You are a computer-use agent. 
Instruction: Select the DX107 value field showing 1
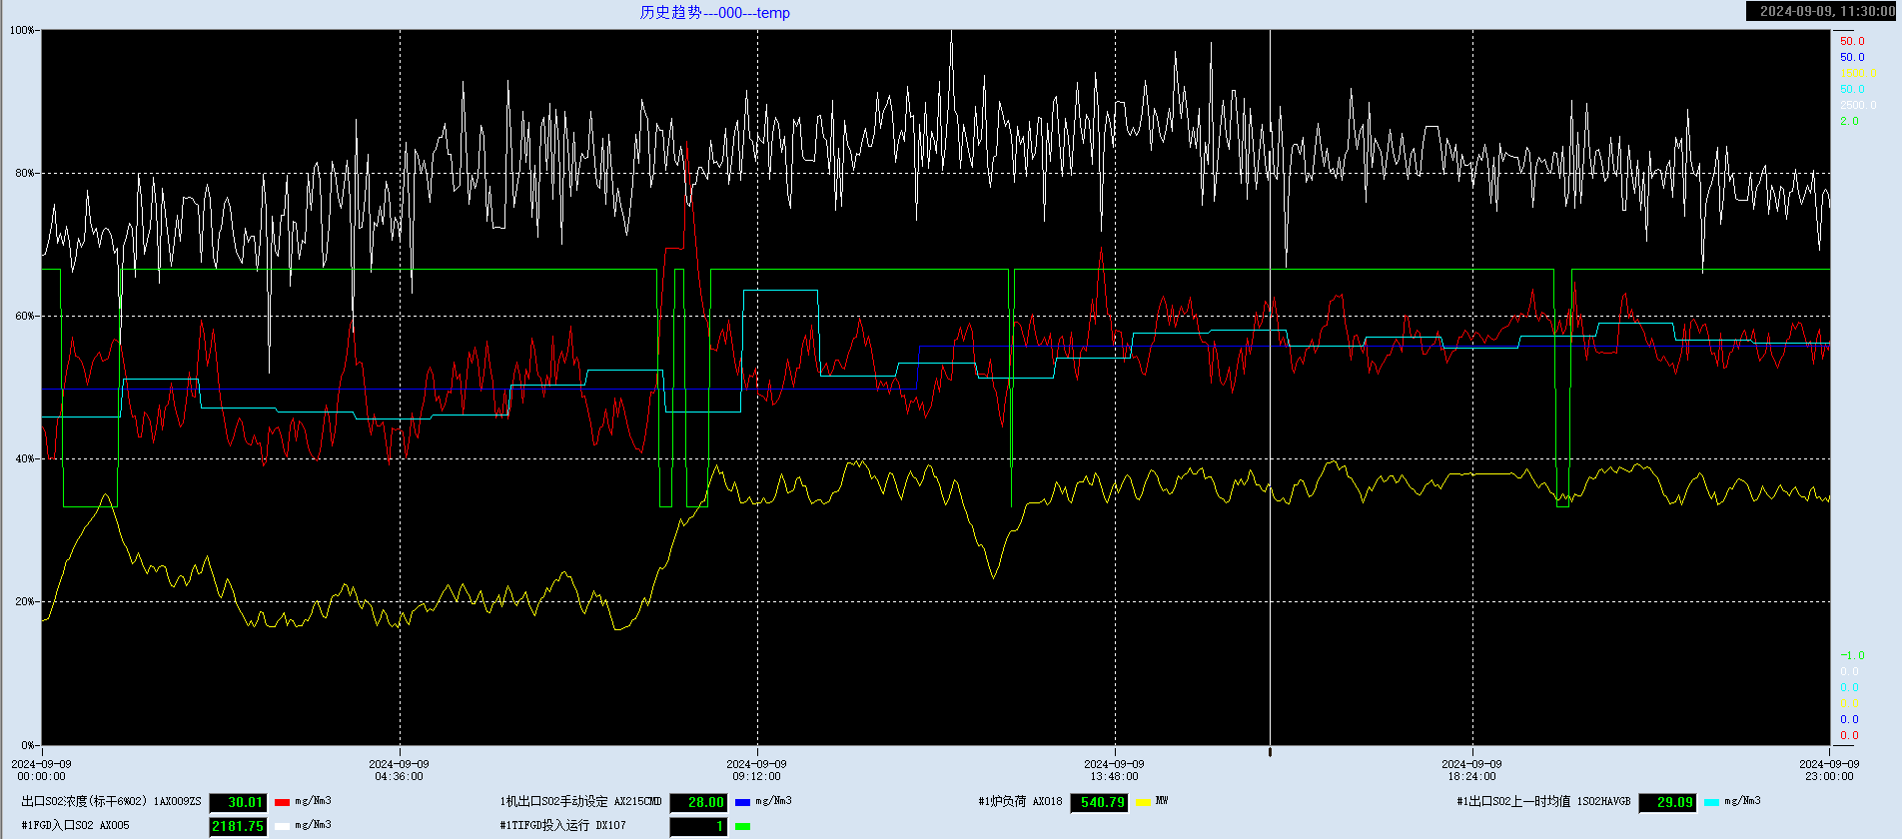tap(698, 826)
